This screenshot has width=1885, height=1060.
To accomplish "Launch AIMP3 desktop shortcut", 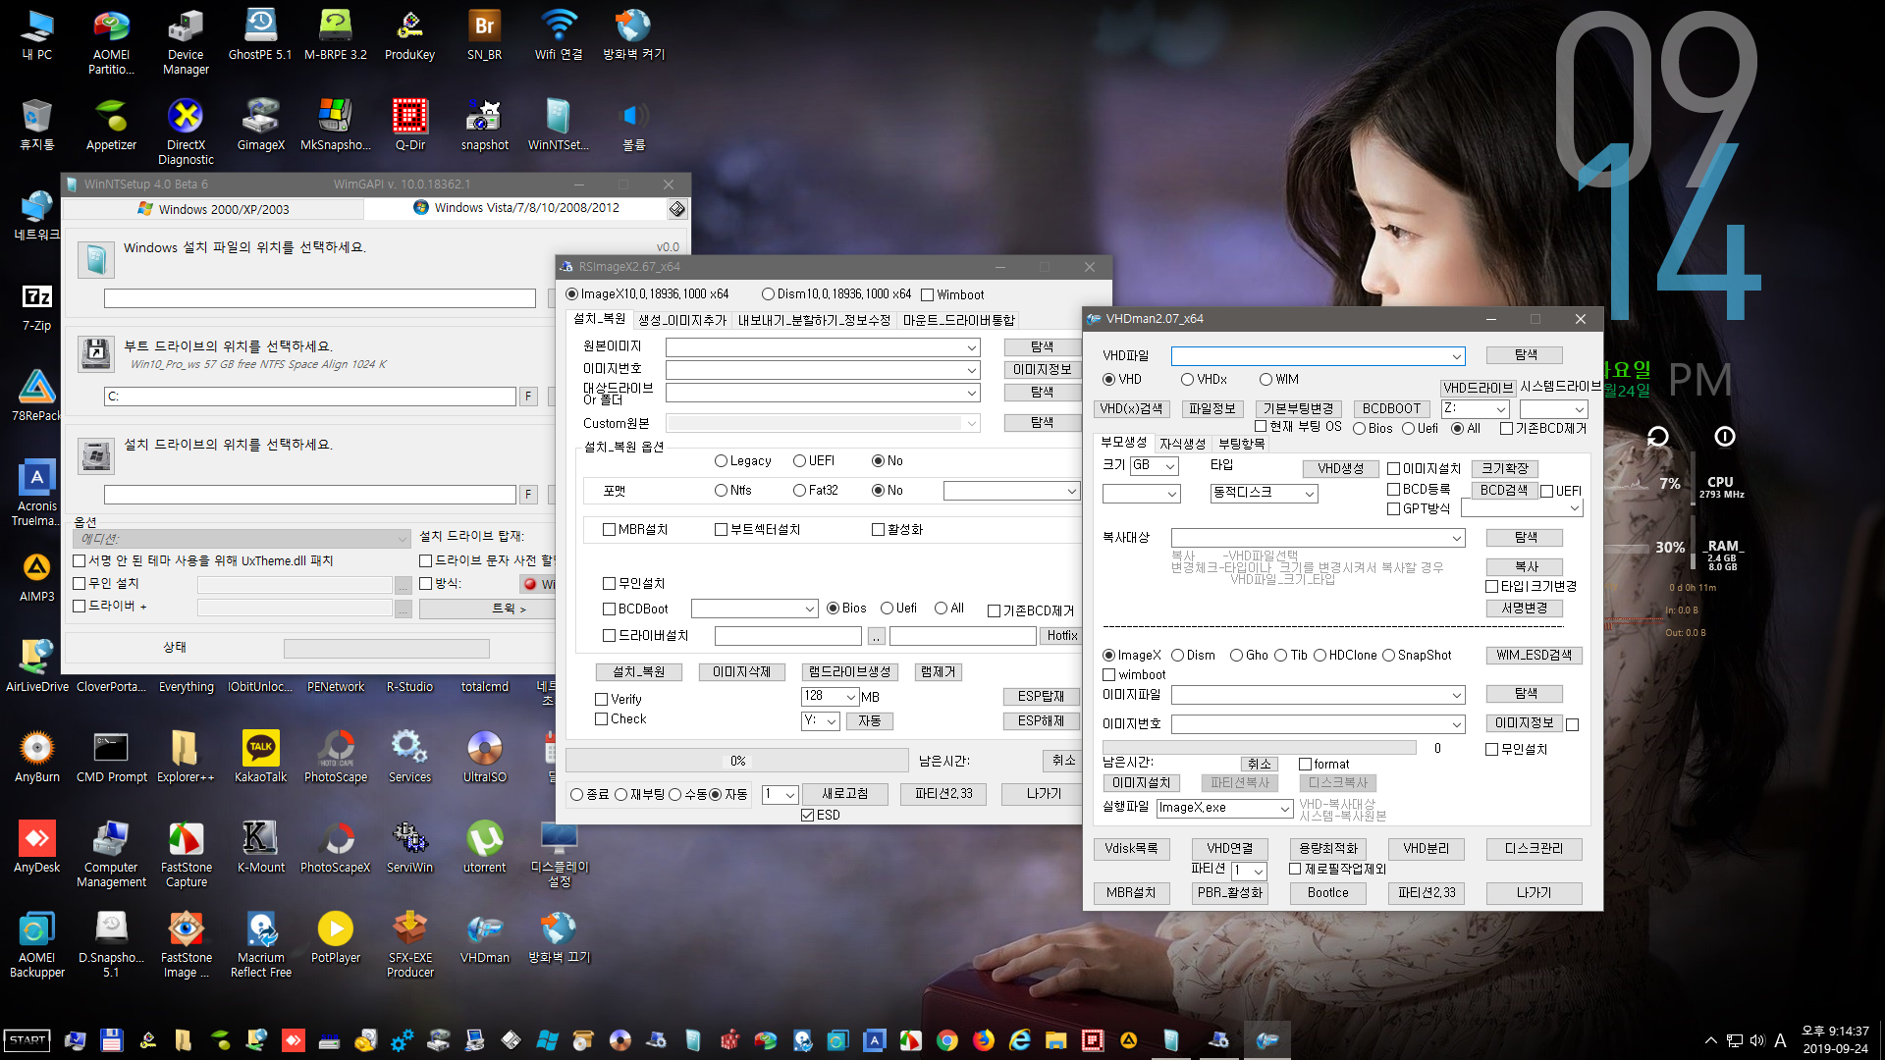I will tap(36, 577).
